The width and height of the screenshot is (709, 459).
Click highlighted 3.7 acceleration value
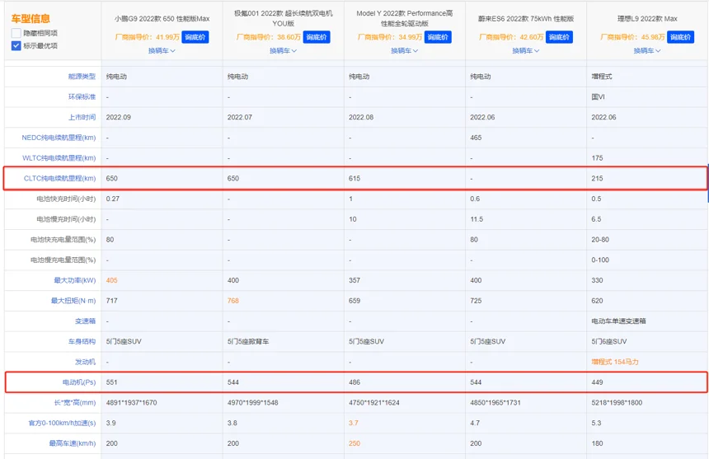(353, 423)
